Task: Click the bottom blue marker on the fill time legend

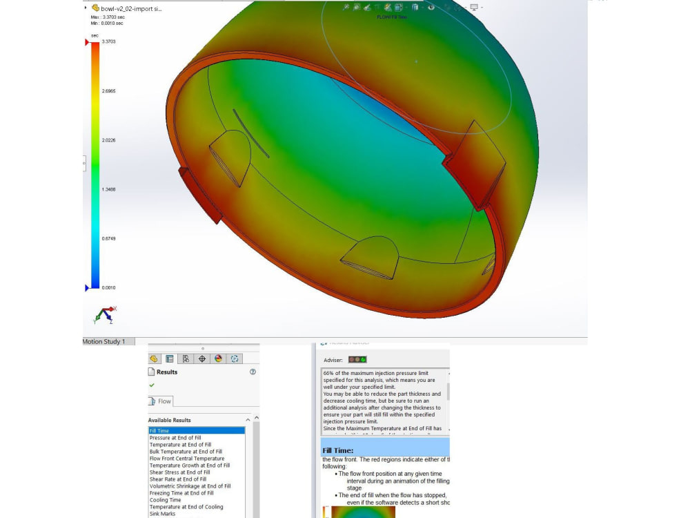Action: coord(87,287)
